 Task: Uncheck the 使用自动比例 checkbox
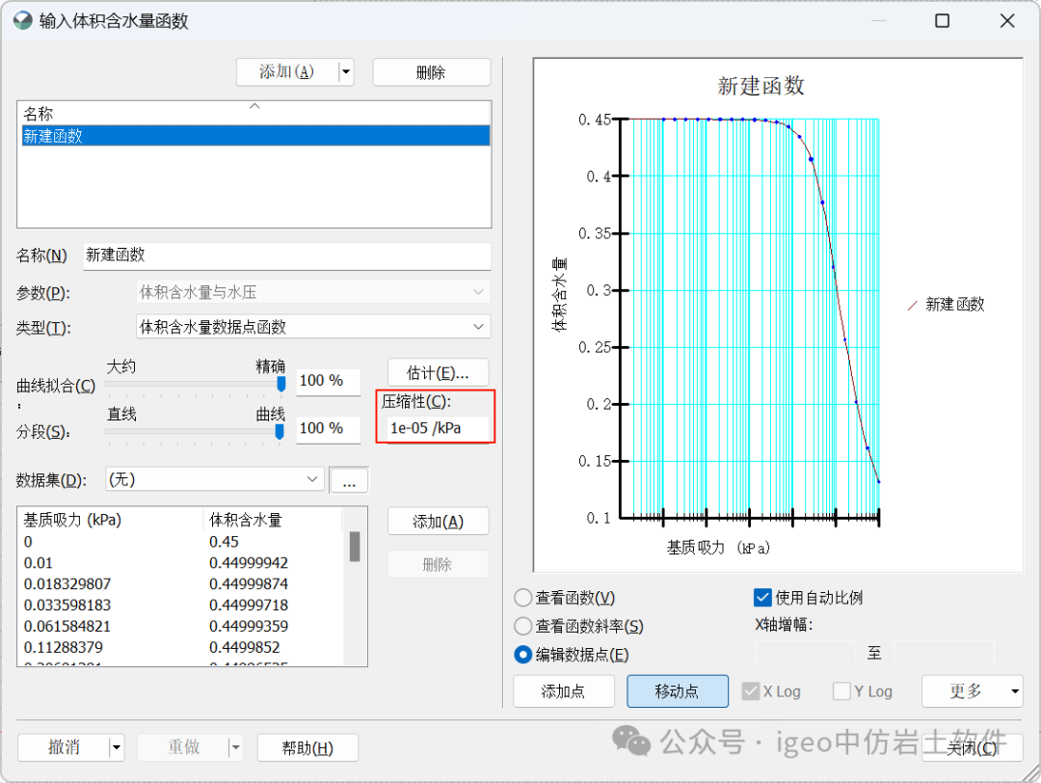(763, 598)
